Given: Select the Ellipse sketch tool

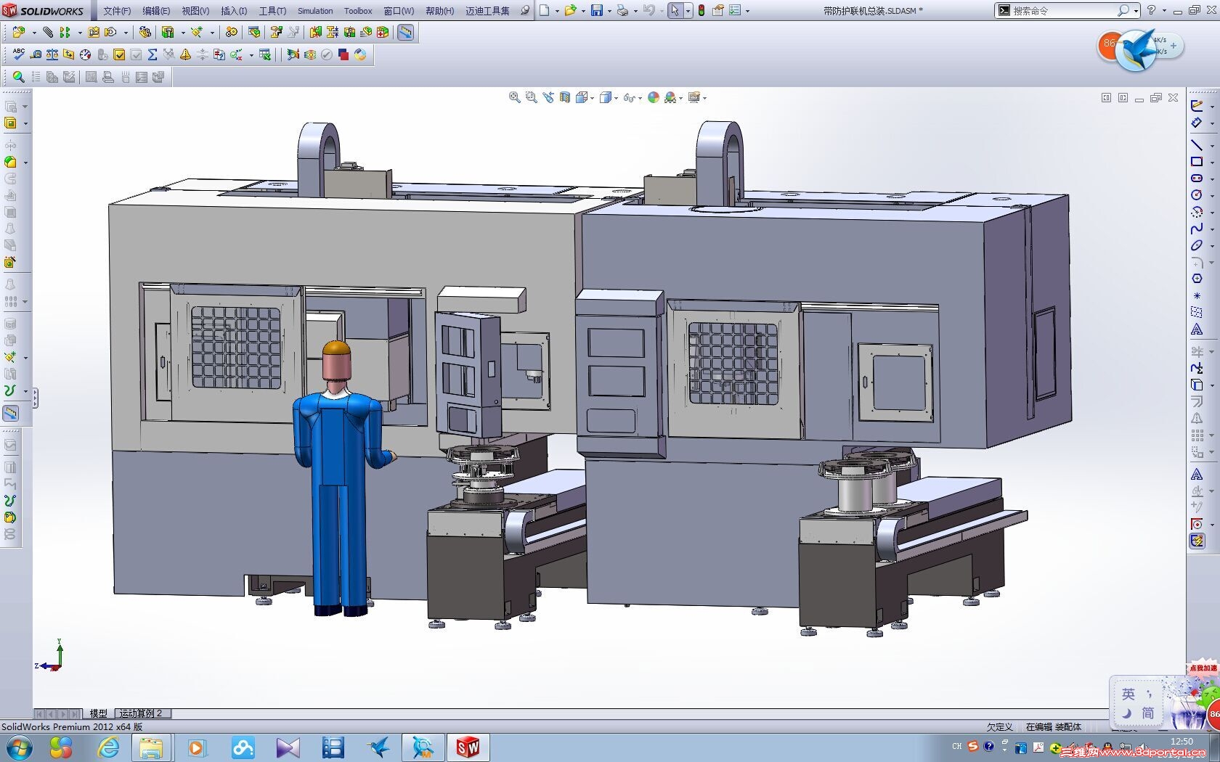Looking at the screenshot, I should tap(1197, 245).
